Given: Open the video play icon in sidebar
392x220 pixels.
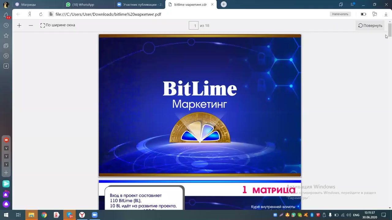Looking at the screenshot, I should [6, 56].
